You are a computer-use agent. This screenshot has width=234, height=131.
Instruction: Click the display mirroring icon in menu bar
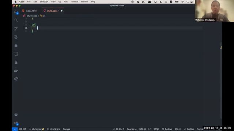tap(155, 2)
